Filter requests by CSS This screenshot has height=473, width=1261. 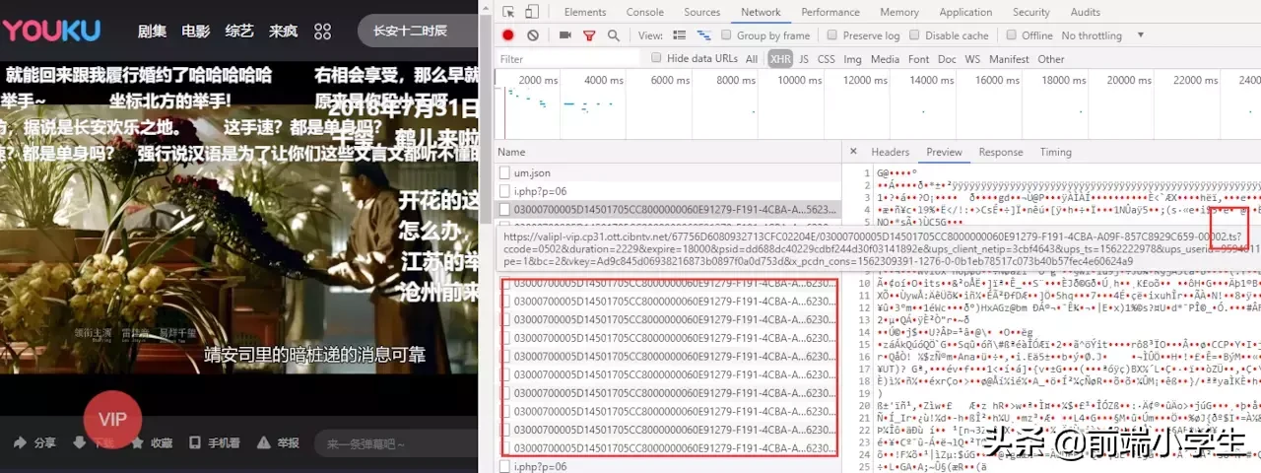click(x=827, y=59)
